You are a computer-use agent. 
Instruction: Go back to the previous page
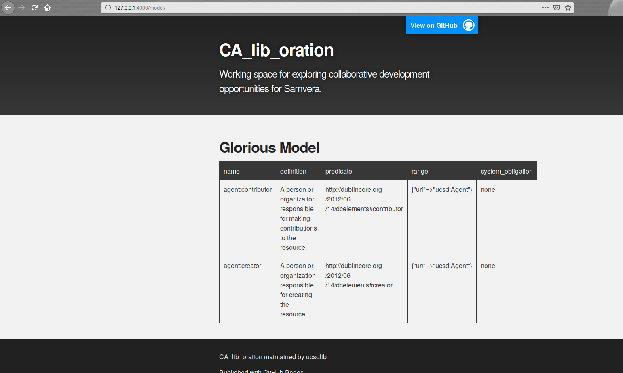pyautogui.click(x=8, y=7)
